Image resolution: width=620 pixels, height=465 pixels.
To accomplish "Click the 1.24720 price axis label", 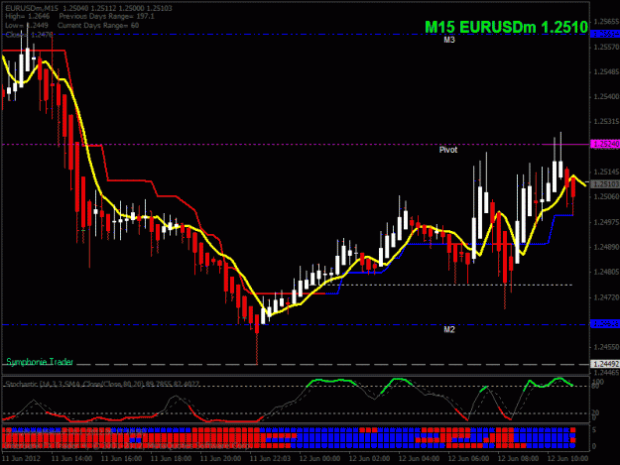I will coord(606,297).
